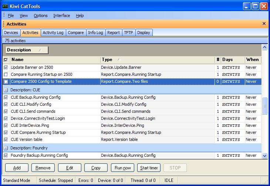Click the IDLE status entry

(x=169, y=180)
